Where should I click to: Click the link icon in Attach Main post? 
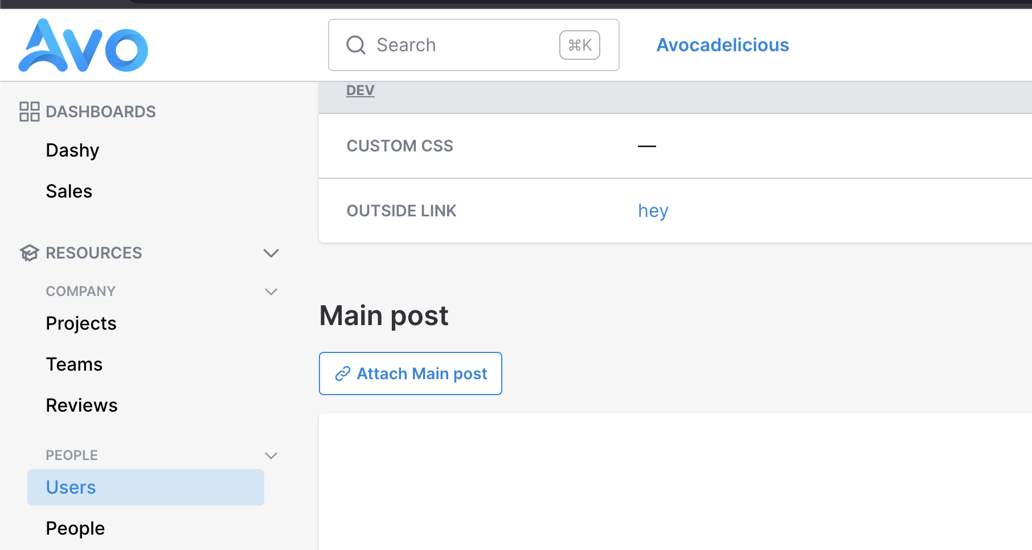coord(342,373)
